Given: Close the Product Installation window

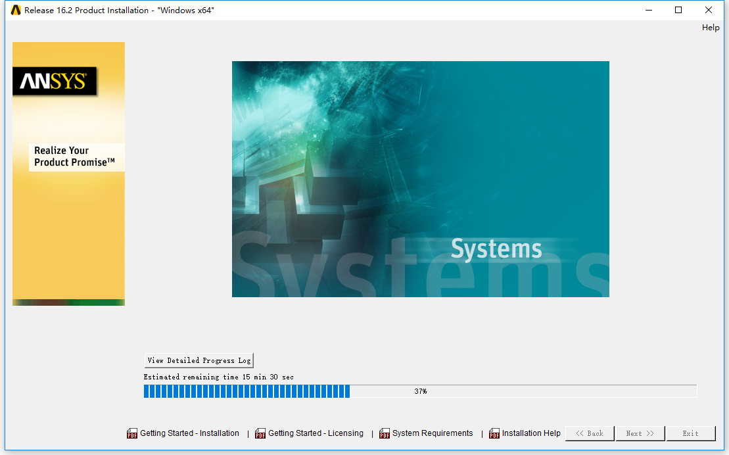Looking at the screenshot, I should coord(709,11).
